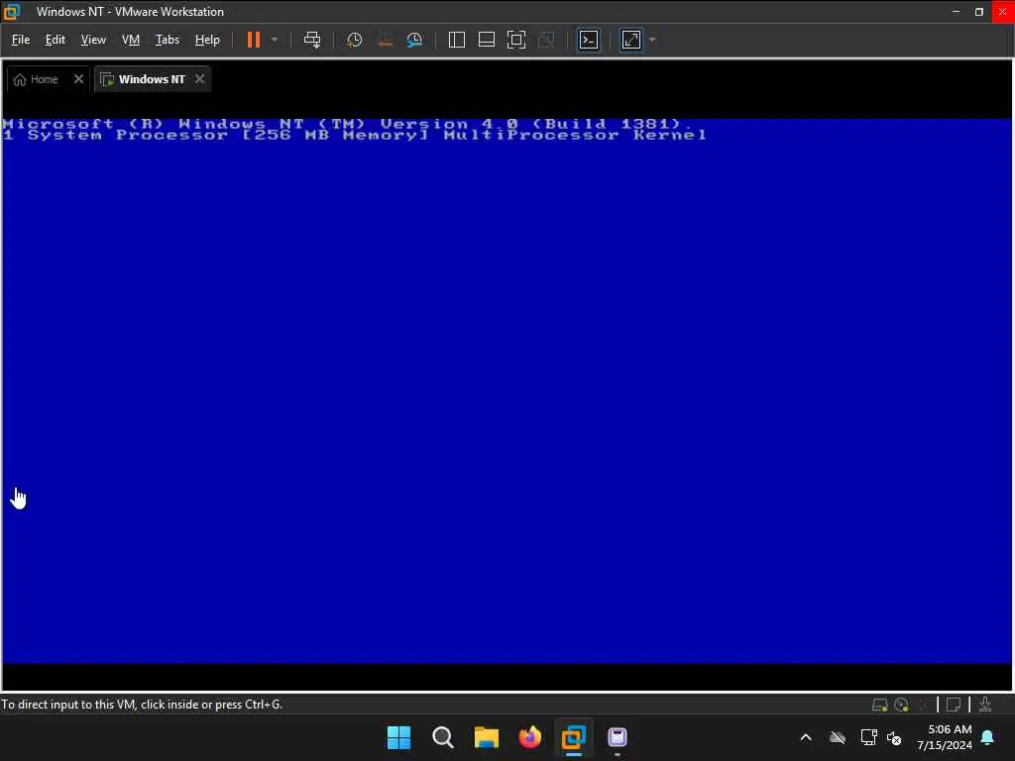Expand the stretch guest dropdown arrow
The height and width of the screenshot is (761, 1015).
pos(652,40)
